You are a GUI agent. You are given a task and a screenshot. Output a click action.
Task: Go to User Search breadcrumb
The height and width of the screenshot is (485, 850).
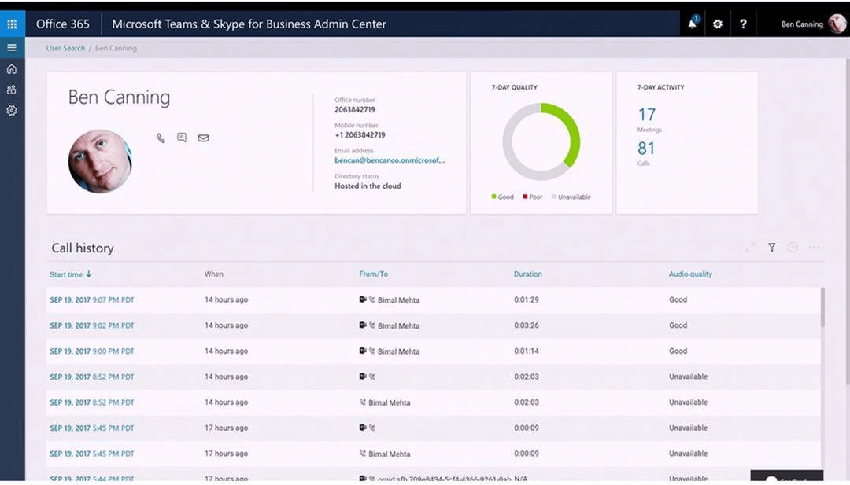coord(65,48)
